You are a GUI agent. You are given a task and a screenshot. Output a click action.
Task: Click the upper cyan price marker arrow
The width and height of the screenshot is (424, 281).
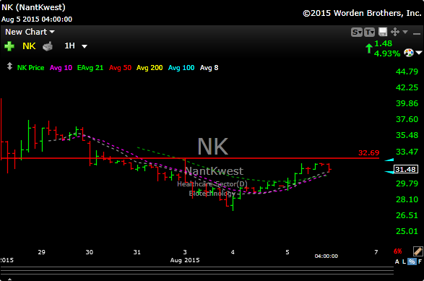pyautogui.click(x=389, y=160)
